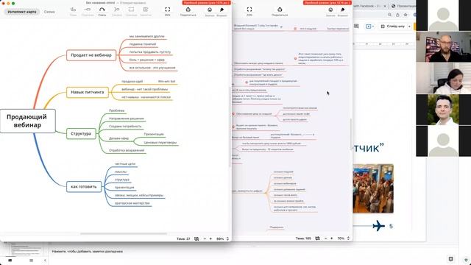Select the subtopic подмена понятий
The width and height of the screenshot is (471, 265).
point(143,44)
